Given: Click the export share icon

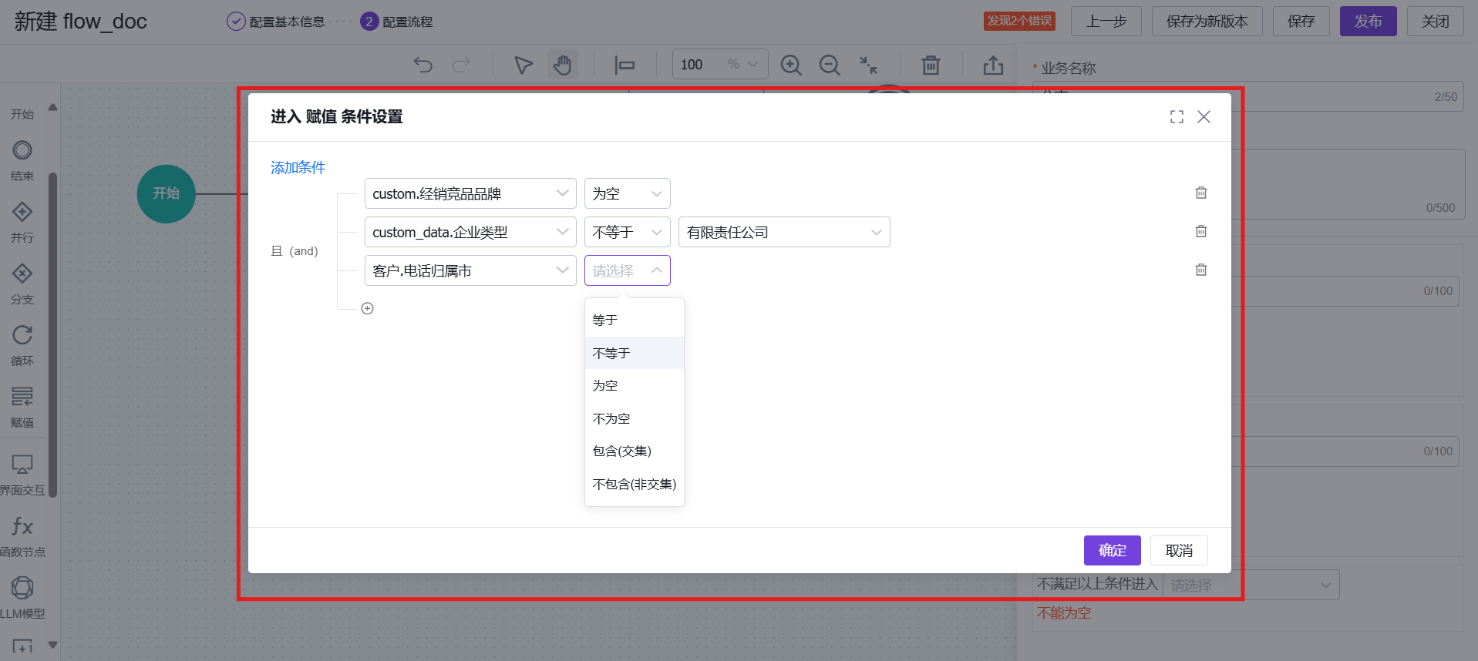Looking at the screenshot, I should [993, 65].
